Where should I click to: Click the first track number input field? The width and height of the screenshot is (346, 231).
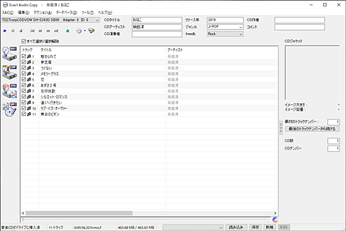tap(334, 122)
